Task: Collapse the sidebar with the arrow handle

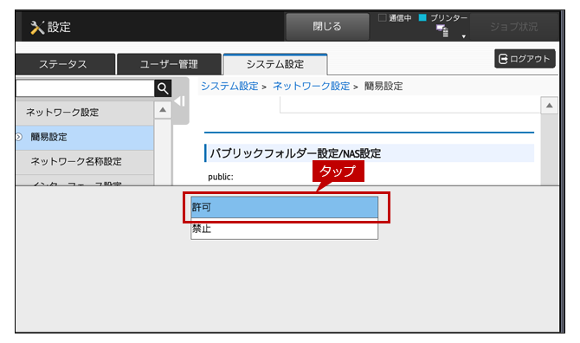Action: [180, 101]
